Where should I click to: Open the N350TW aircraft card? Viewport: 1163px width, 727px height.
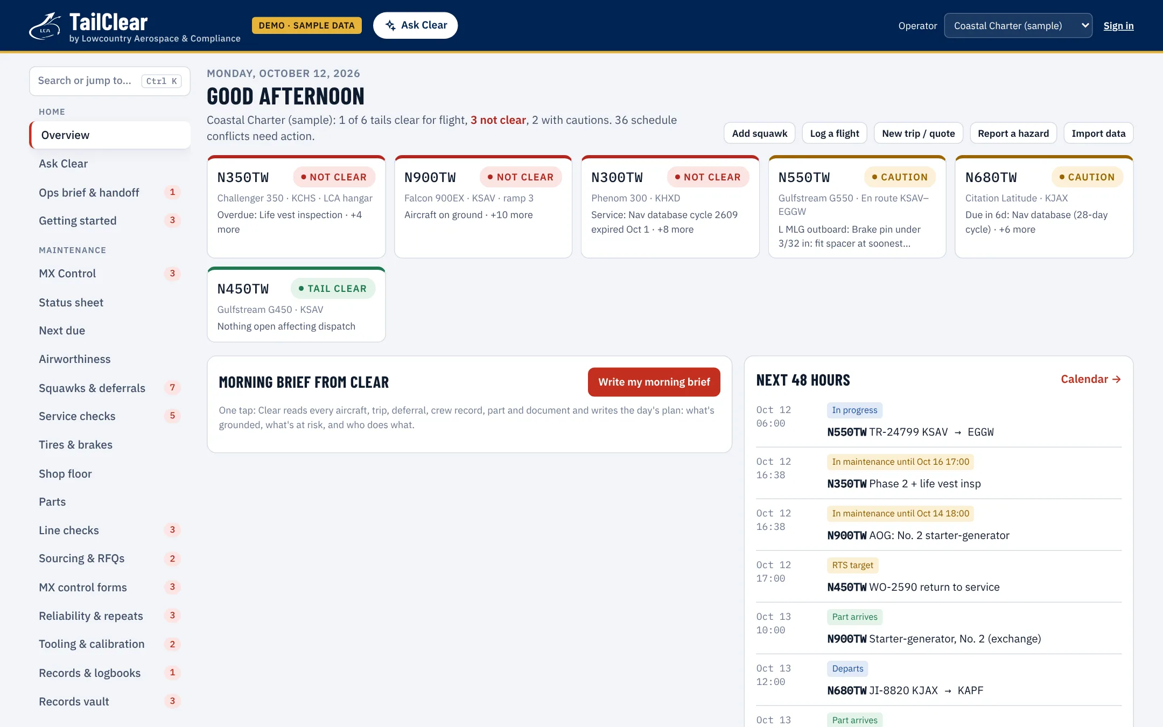tap(296, 207)
